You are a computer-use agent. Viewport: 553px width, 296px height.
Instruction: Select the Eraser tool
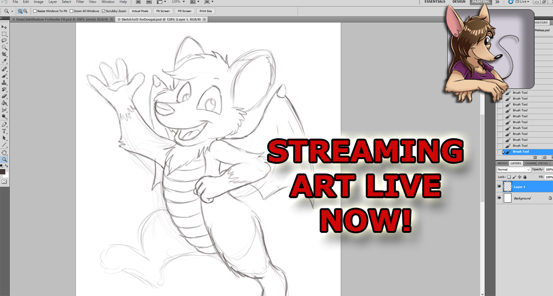tap(4, 96)
